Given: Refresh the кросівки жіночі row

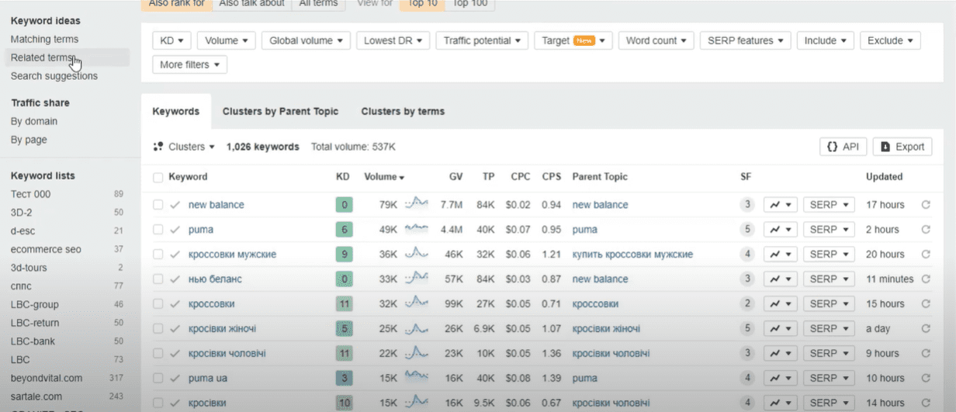Looking at the screenshot, I should [x=925, y=329].
